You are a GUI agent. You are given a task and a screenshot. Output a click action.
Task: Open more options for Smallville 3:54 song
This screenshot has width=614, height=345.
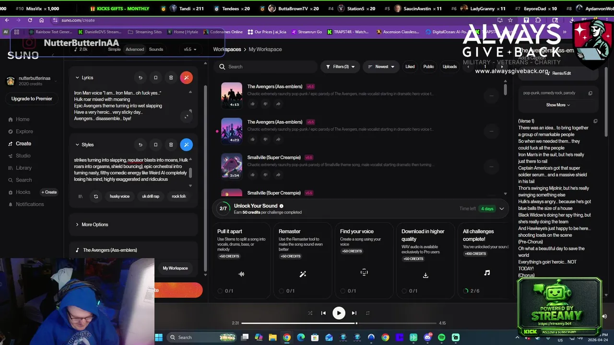(x=491, y=167)
